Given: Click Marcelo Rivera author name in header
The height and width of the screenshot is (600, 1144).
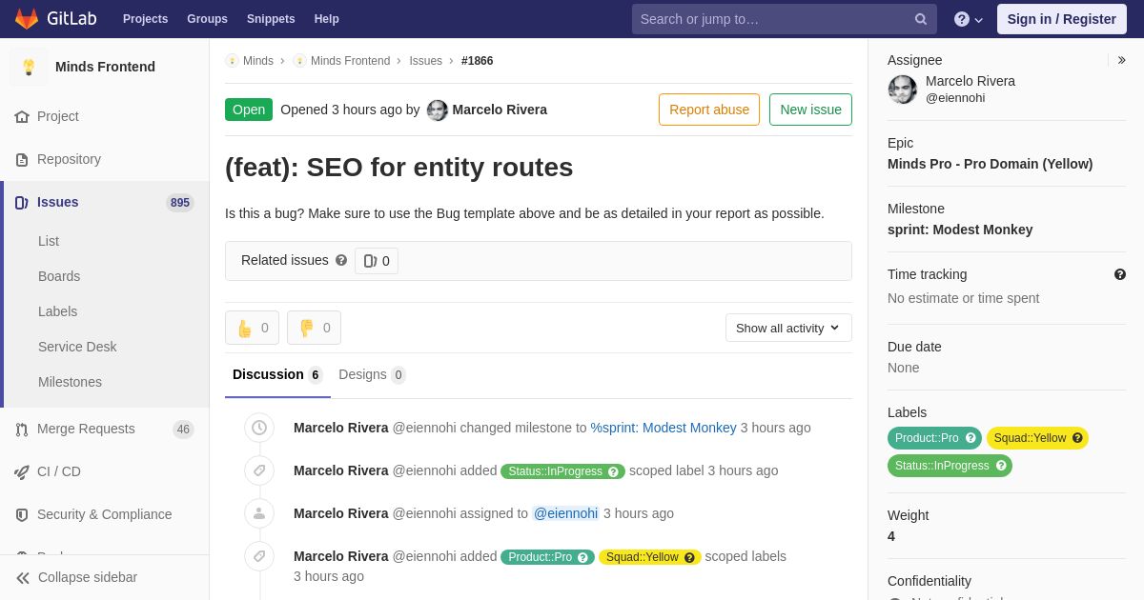Looking at the screenshot, I should point(500,110).
